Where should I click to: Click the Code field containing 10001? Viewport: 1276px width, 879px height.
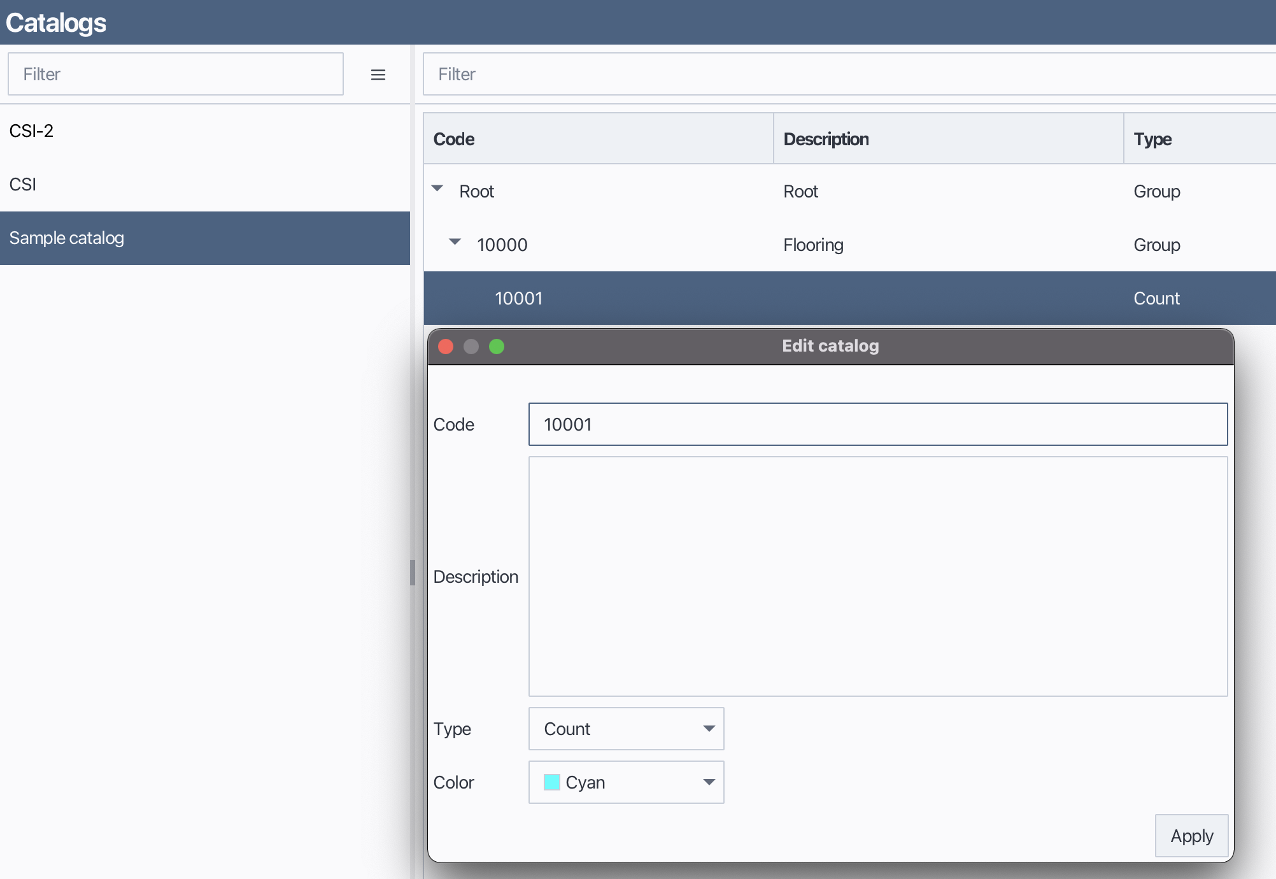877,424
